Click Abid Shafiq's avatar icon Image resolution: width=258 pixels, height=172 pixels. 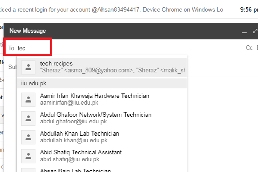[29, 156]
